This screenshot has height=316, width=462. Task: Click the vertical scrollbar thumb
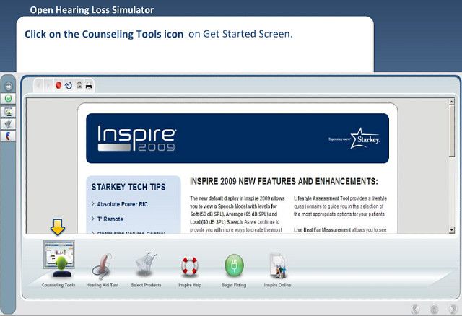coord(451,131)
